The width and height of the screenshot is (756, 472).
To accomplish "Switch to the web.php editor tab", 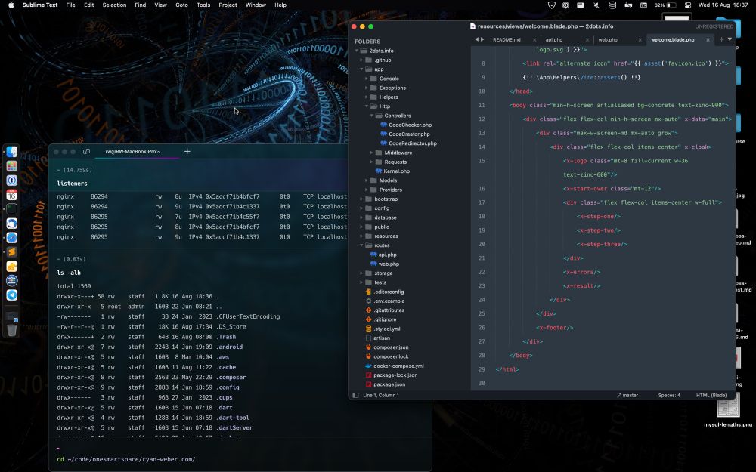I will click(608, 40).
